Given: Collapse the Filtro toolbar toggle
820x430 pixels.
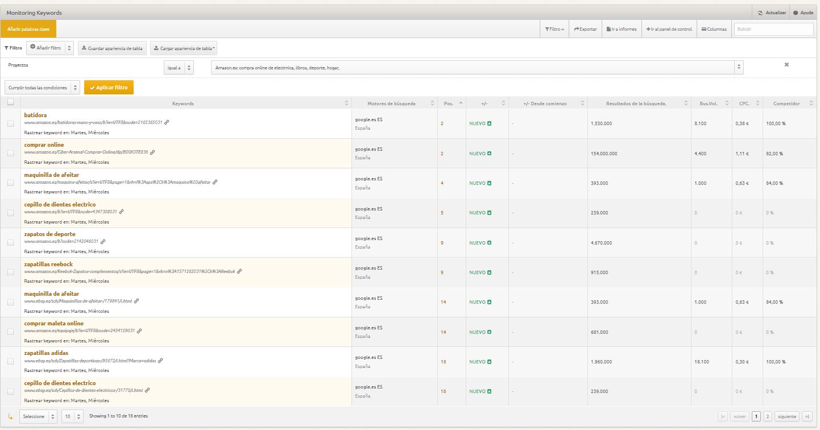Looking at the screenshot, I should click(x=554, y=29).
